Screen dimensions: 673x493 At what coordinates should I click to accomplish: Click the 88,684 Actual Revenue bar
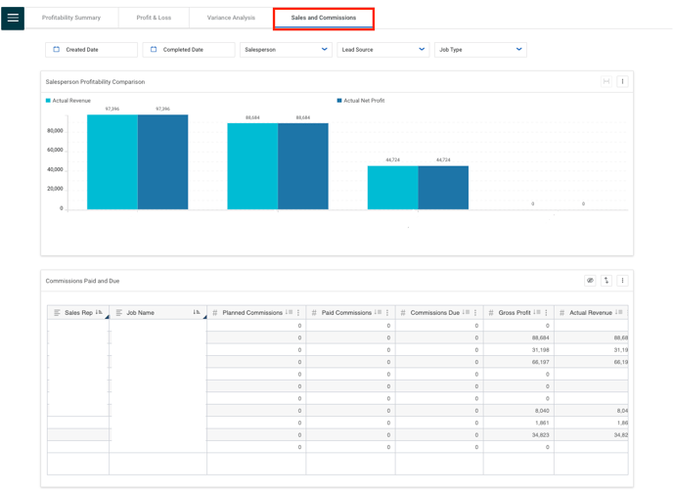tap(252, 166)
